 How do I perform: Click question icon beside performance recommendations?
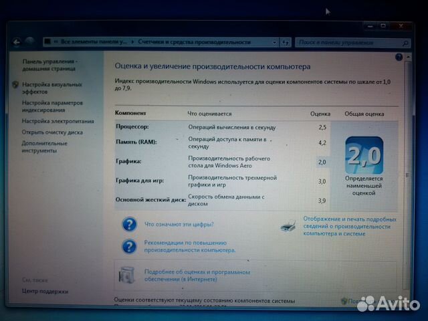tap(129, 247)
